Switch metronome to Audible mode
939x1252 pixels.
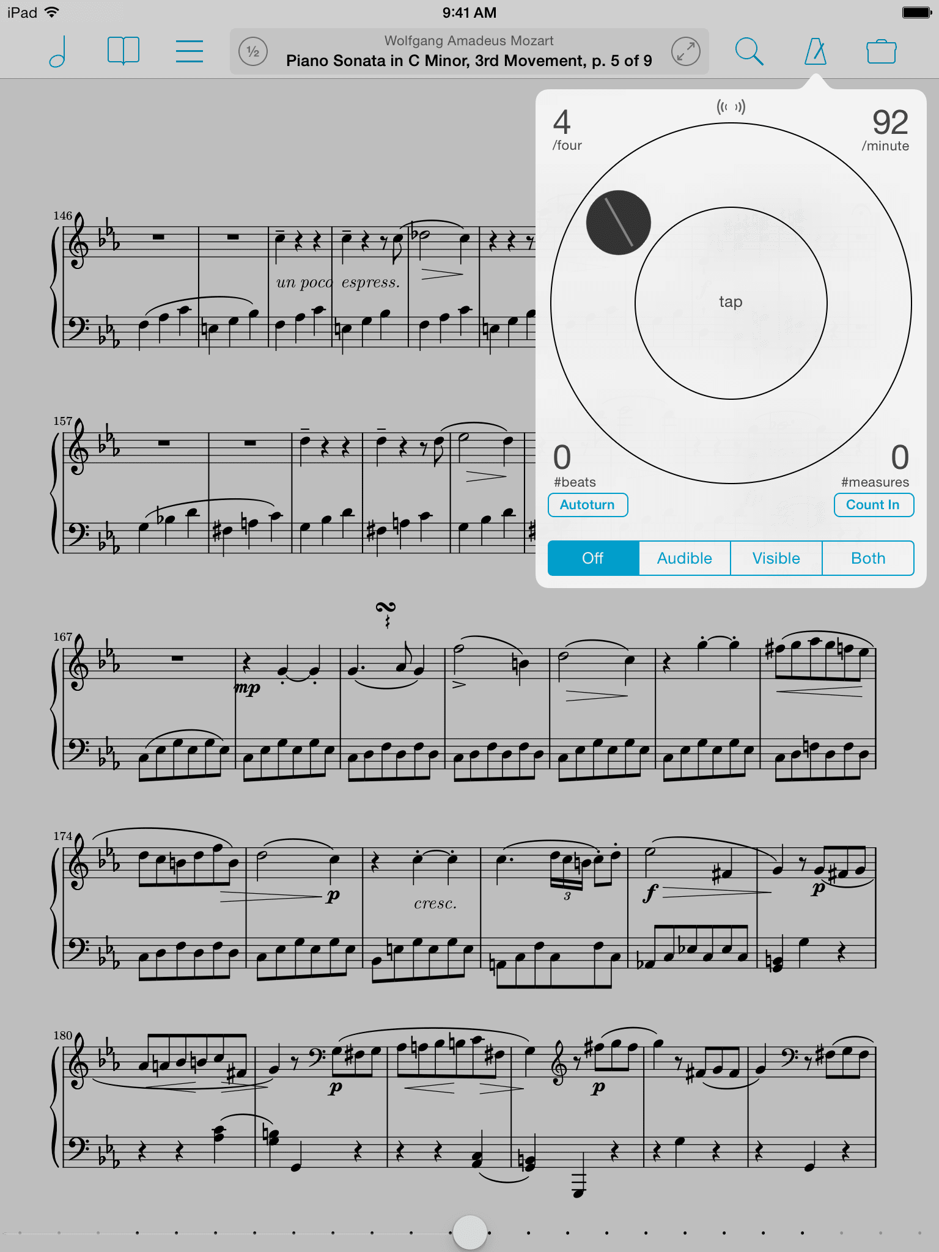coord(685,558)
